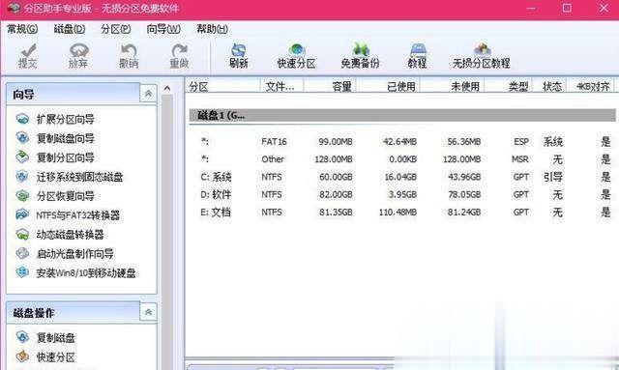Select the 磁盘1 disk header row
This screenshot has height=370, width=619.
pos(402,115)
